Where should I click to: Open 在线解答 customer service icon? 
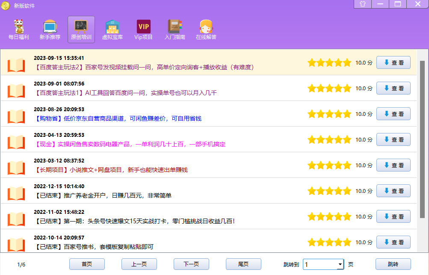pos(206,27)
